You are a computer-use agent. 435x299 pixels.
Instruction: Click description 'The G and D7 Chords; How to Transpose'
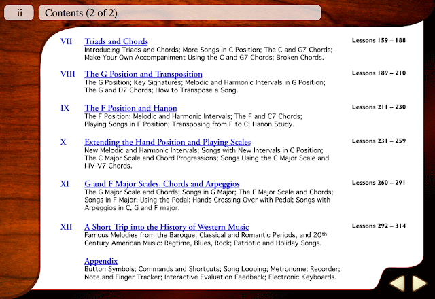(x=161, y=90)
